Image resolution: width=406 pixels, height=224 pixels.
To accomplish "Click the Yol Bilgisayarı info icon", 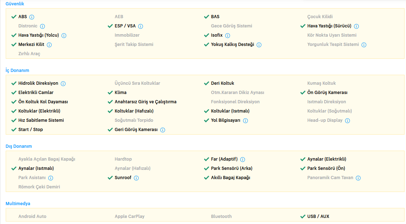I will pos(245,121).
